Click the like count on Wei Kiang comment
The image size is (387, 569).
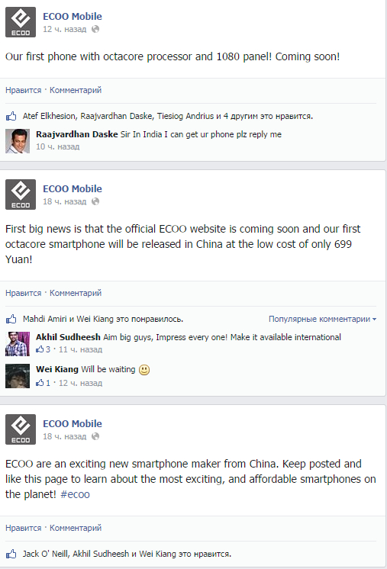pyautogui.click(x=44, y=383)
